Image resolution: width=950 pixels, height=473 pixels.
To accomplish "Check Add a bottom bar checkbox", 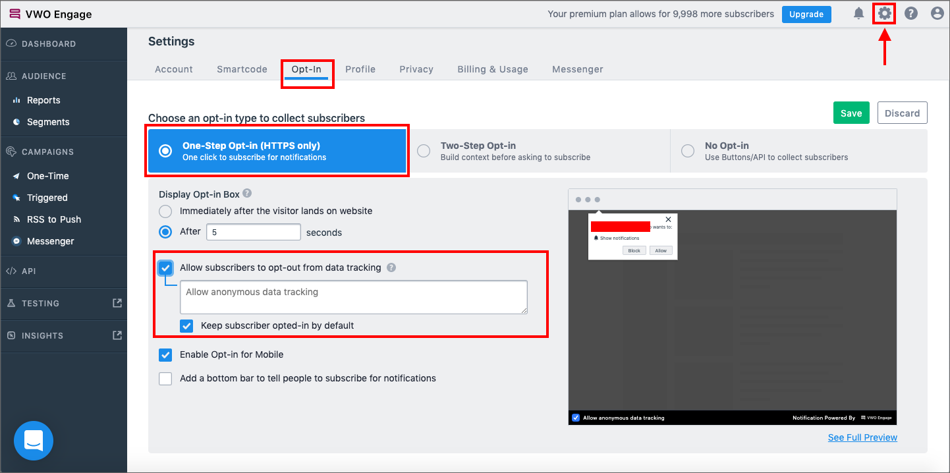I will tap(165, 379).
